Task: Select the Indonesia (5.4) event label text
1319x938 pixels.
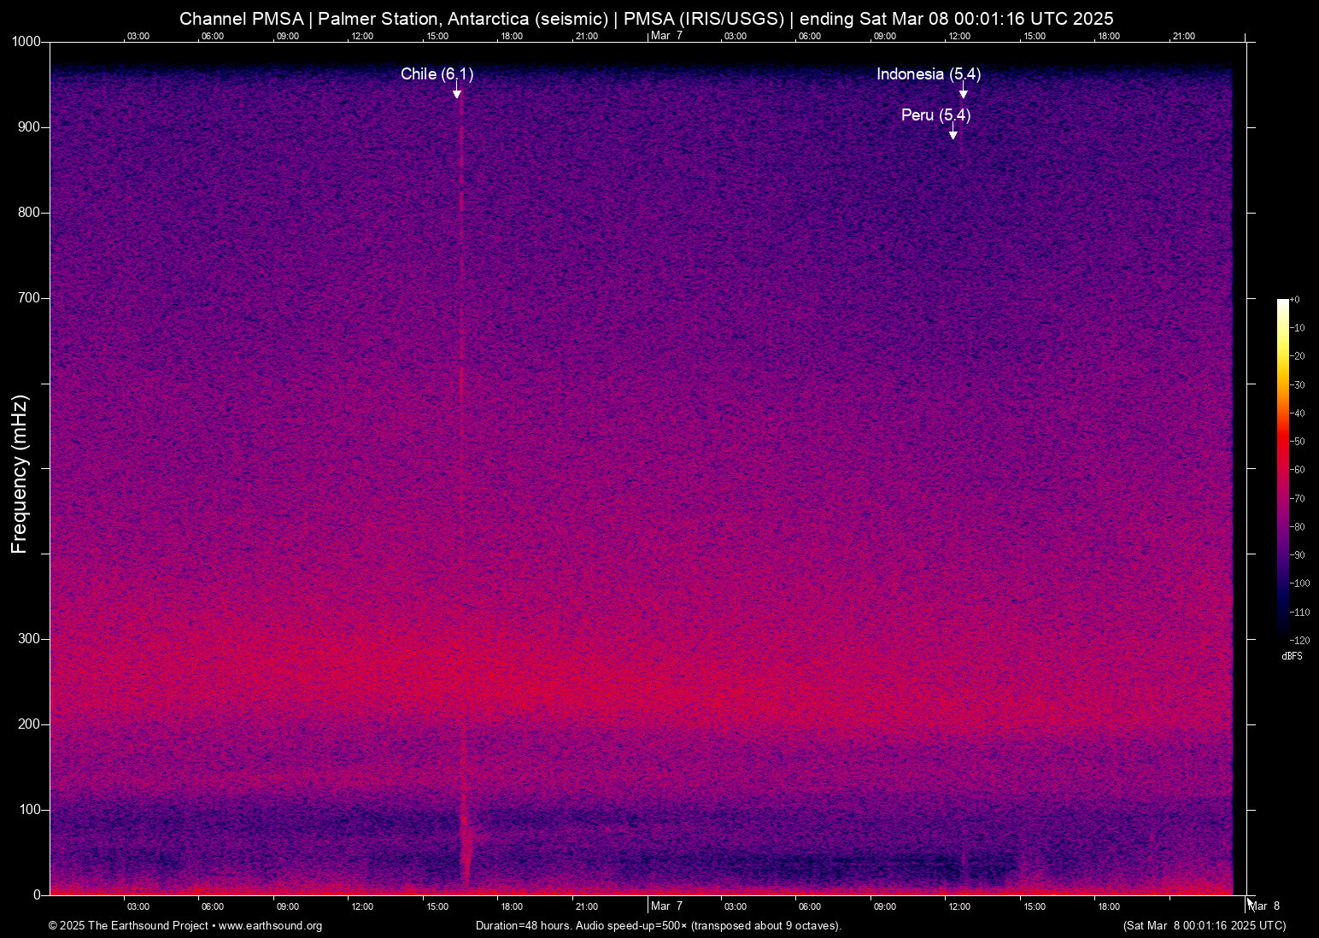Action: click(x=929, y=74)
